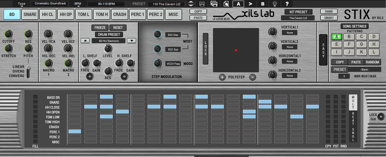Click the STRETCH knob
The height and width of the screenshot is (157, 386).
pyautogui.click(x=8, y=48)
